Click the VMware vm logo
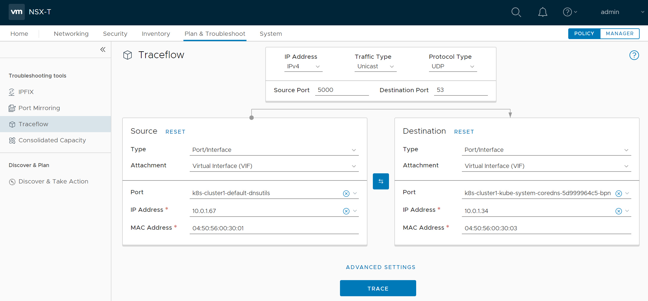Image resolution: width=648 pixels, height=301 pixels. pos(17,12)
